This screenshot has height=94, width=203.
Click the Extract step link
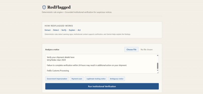click(x=48, y=30)
